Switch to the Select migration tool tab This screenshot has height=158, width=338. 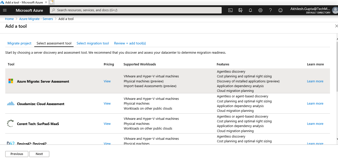coord(93,43)
